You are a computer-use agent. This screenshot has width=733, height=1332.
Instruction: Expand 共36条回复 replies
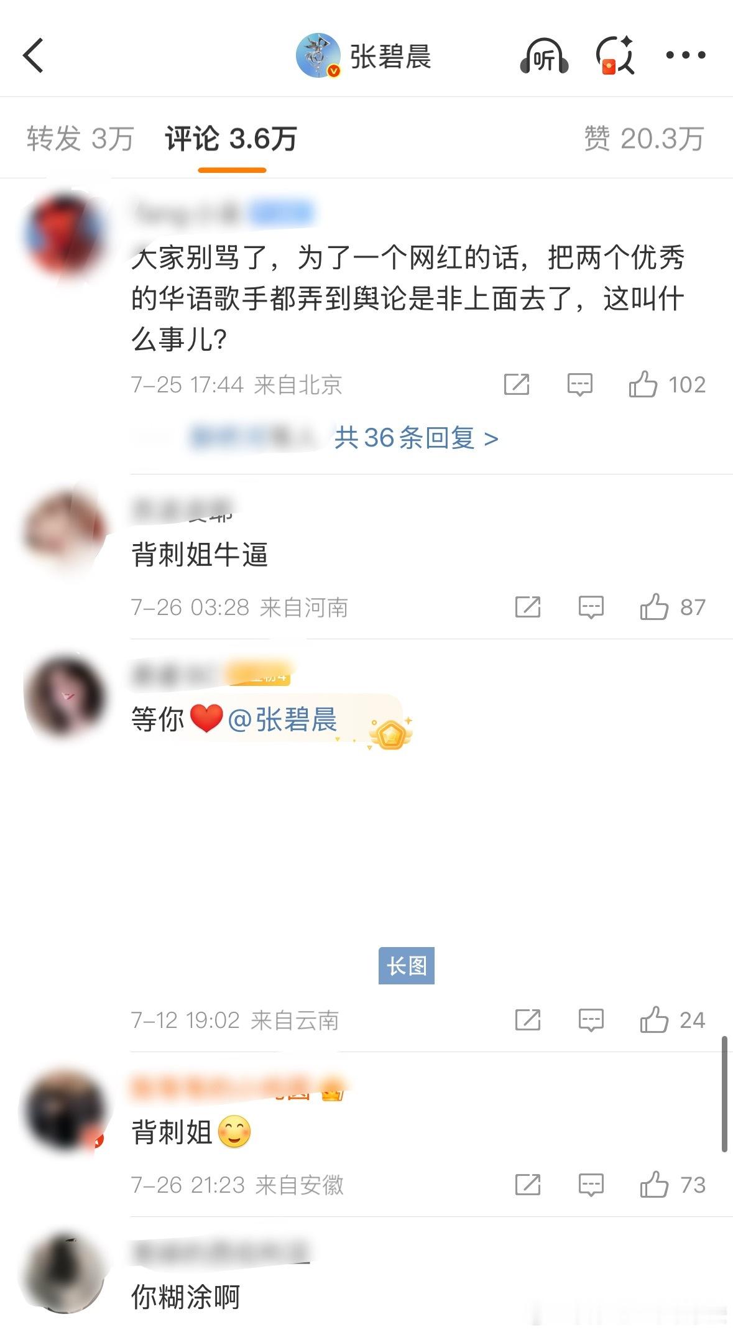(x=416, y=438)
